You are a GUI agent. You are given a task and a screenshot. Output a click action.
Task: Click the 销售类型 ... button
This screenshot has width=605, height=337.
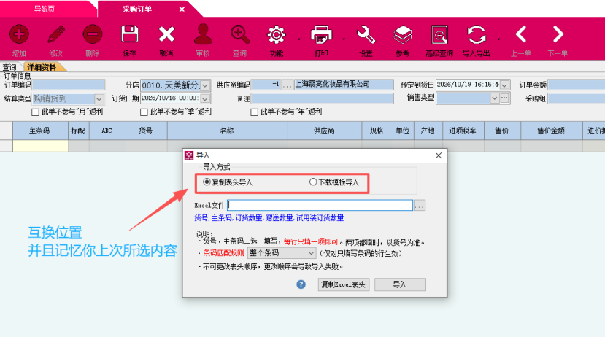505,98
